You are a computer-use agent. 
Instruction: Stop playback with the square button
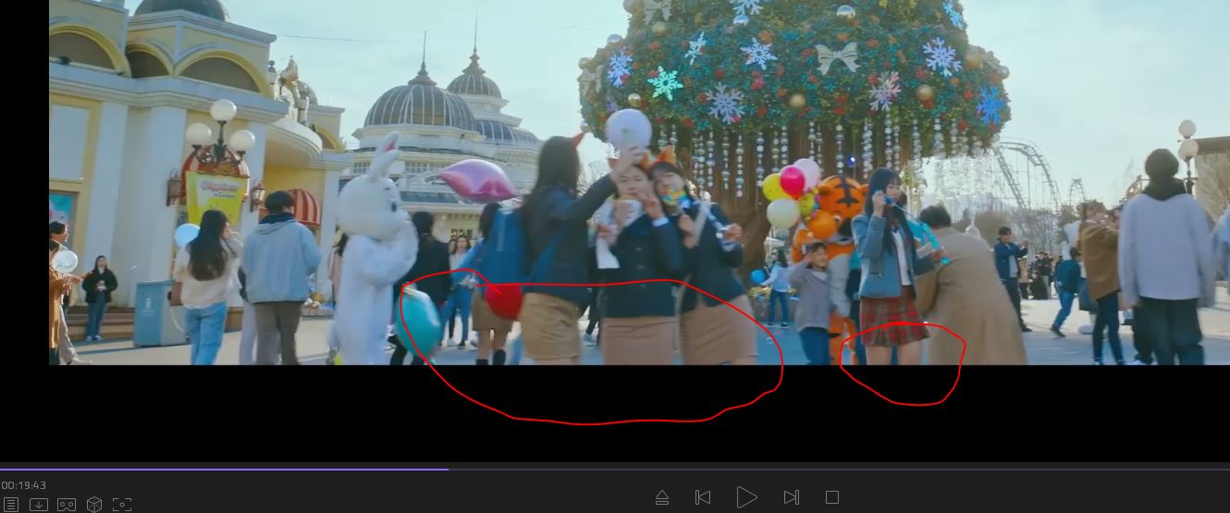coord(832,497)
